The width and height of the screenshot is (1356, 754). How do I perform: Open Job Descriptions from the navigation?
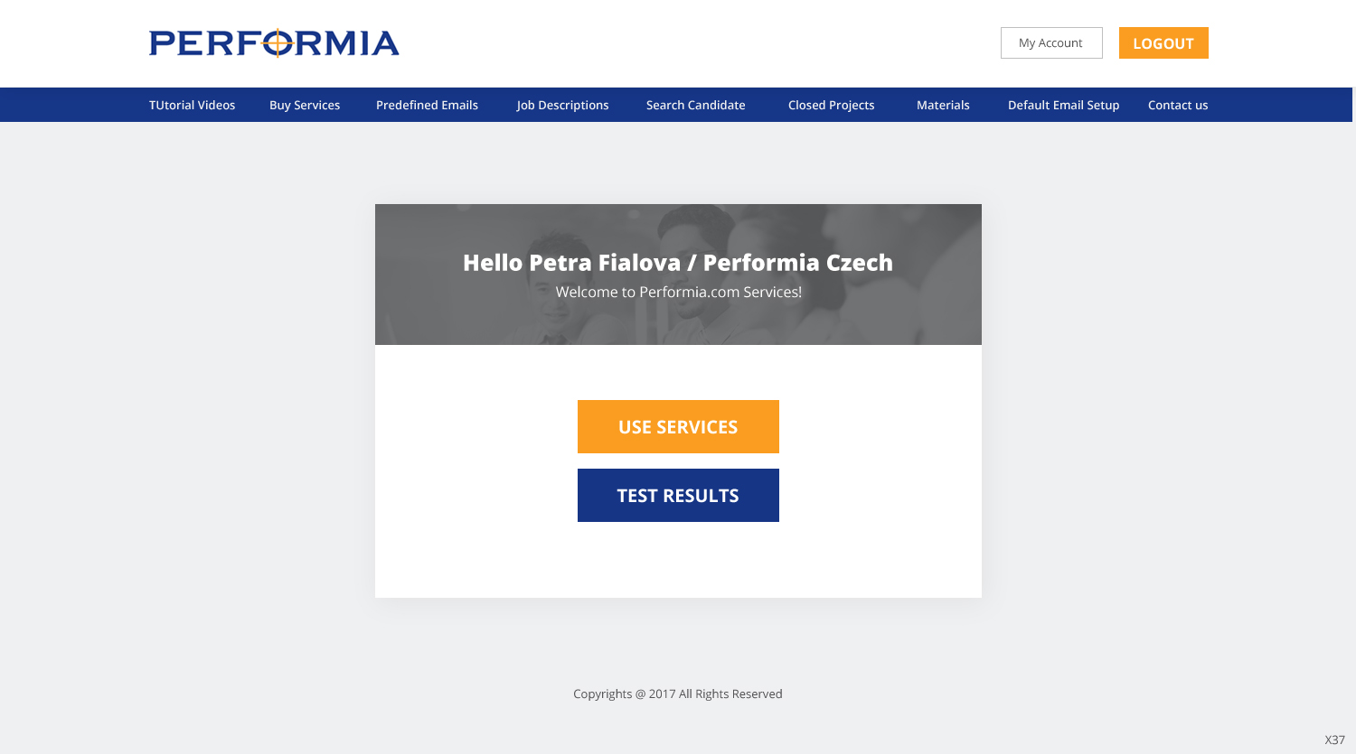562,105
